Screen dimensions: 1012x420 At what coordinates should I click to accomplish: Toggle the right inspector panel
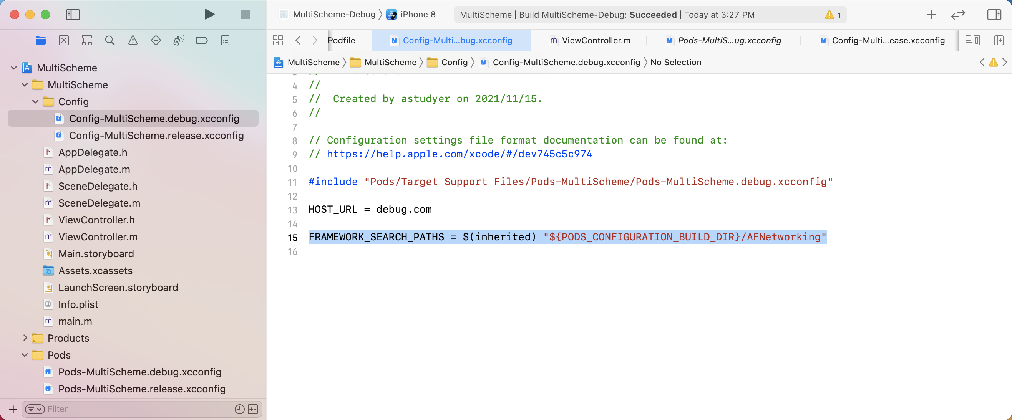[x=994, y=15]
